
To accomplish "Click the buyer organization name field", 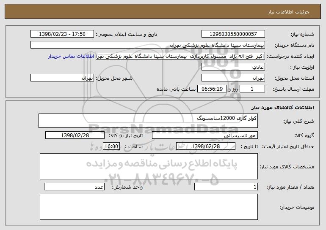I will click(148, 45).
